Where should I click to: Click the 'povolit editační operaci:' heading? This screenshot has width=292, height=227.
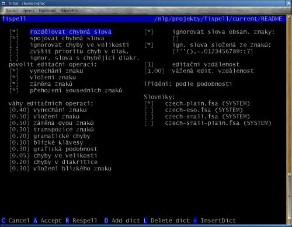click(x=53, y=65)
